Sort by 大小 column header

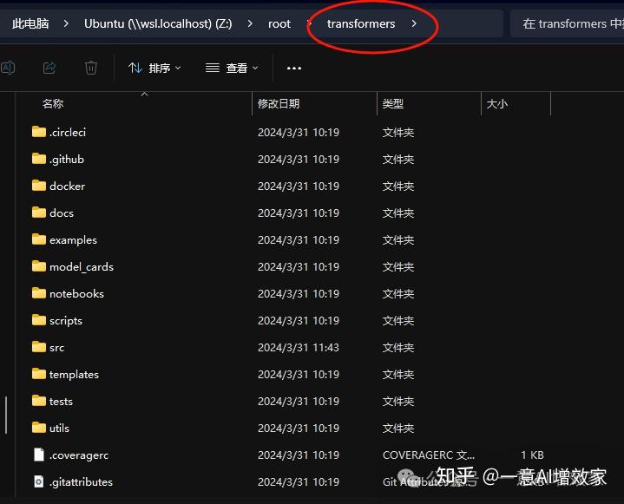(497, 104)
